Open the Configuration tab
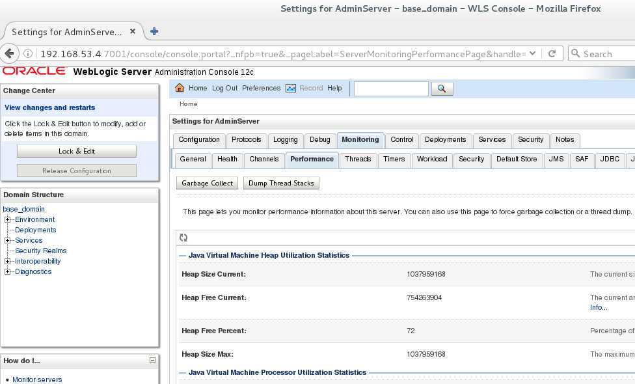Viewport: 635px width, 384px height. (x=199, y=140)
